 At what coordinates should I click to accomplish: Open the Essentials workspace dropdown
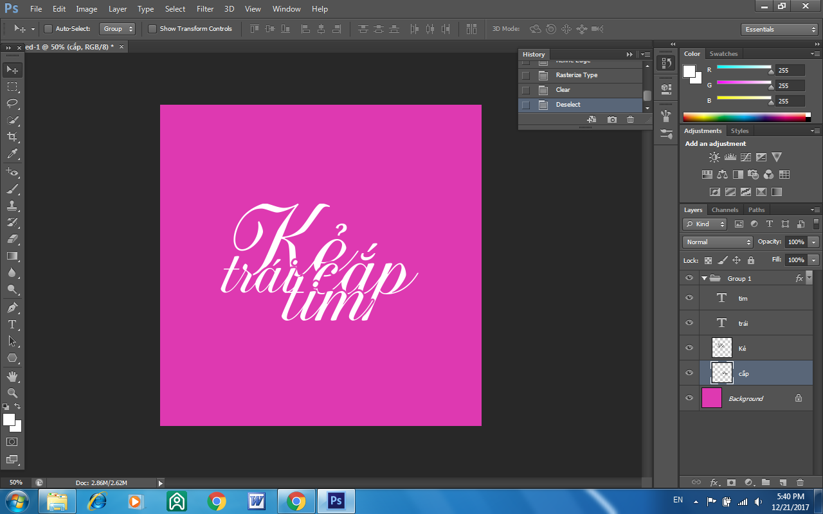coord(779,30)
